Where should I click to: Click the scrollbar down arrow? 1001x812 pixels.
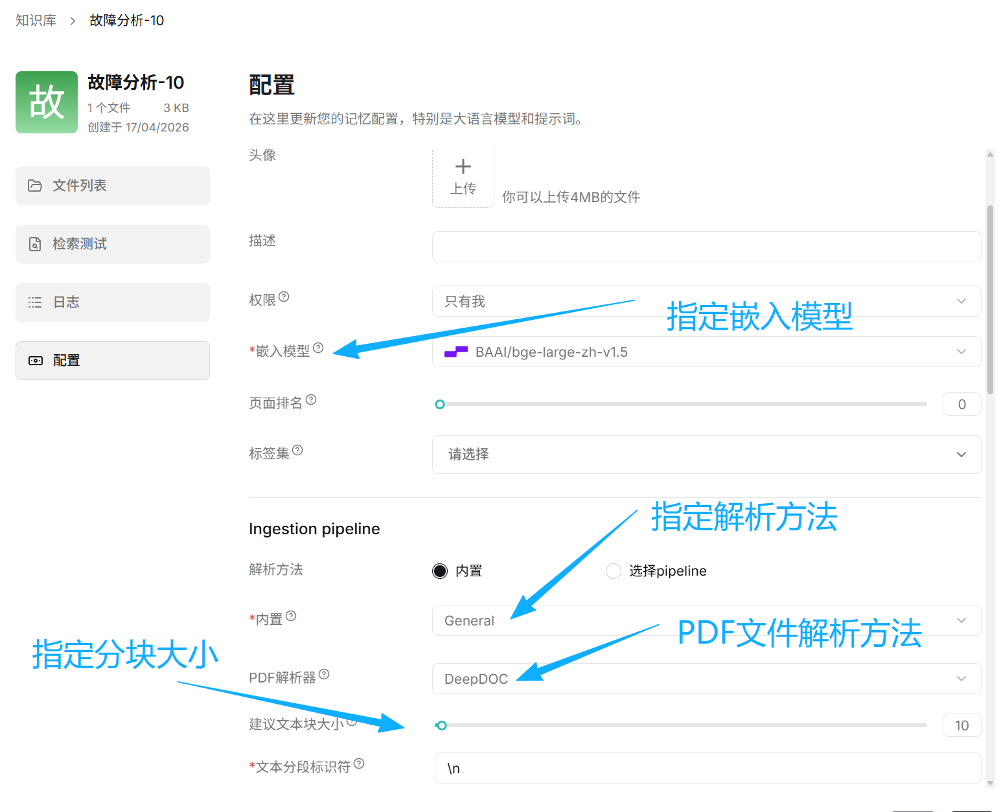990,783
